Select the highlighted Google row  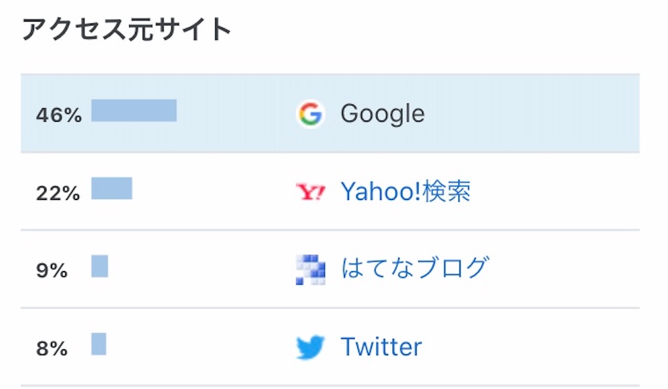330,113
